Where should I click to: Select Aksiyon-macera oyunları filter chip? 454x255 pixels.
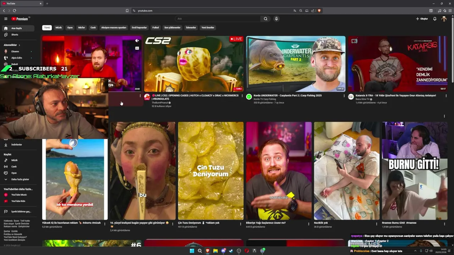113,28
